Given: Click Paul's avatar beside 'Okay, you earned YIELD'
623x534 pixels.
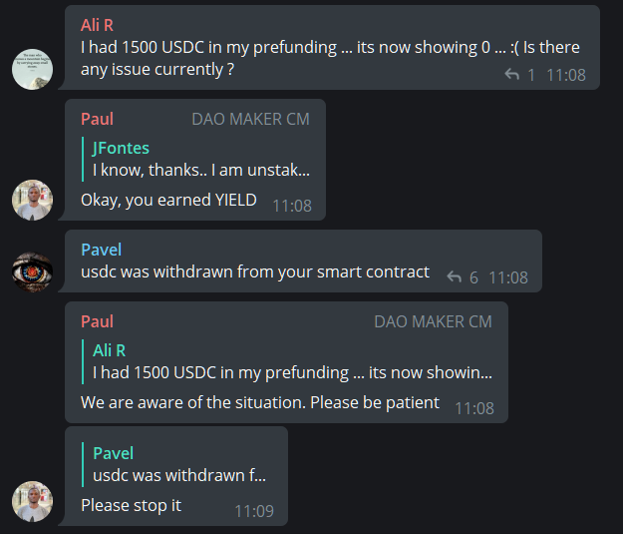Looking at the screenshot, I should (32, 200).
